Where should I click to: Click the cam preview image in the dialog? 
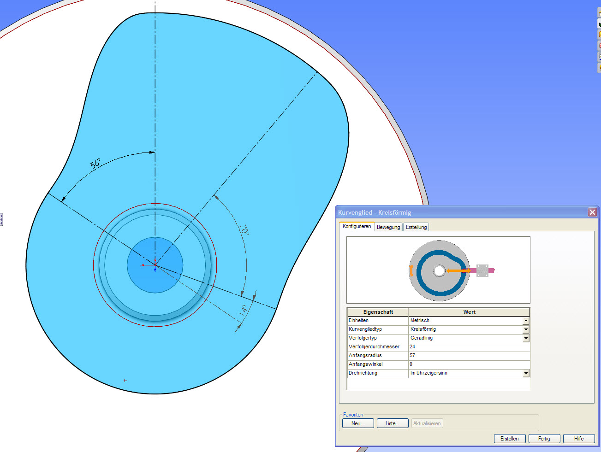(x=438, y=270)
